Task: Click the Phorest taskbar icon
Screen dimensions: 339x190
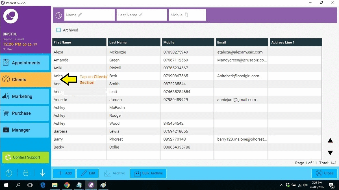Action: (x=91, y=185)
